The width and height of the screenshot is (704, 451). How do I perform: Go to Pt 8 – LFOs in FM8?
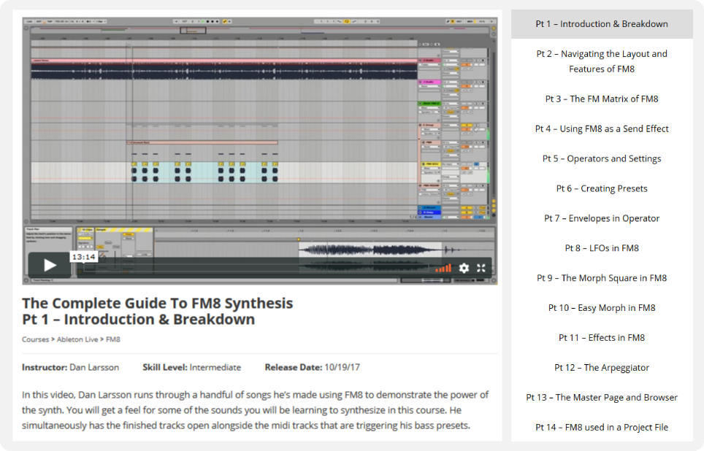pyautogui.click(x=602, y=248)
